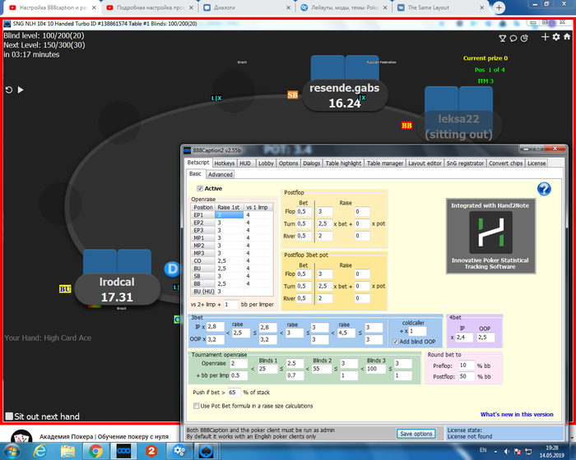Image resolution: width=576 pixels, height=460 pixels.
Task: Switch to the Диалоги browser tab
Action: point(247,7)
